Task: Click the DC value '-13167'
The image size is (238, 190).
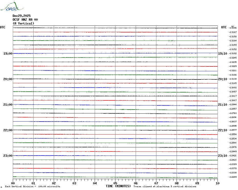Action: click(x=233, y=32)
